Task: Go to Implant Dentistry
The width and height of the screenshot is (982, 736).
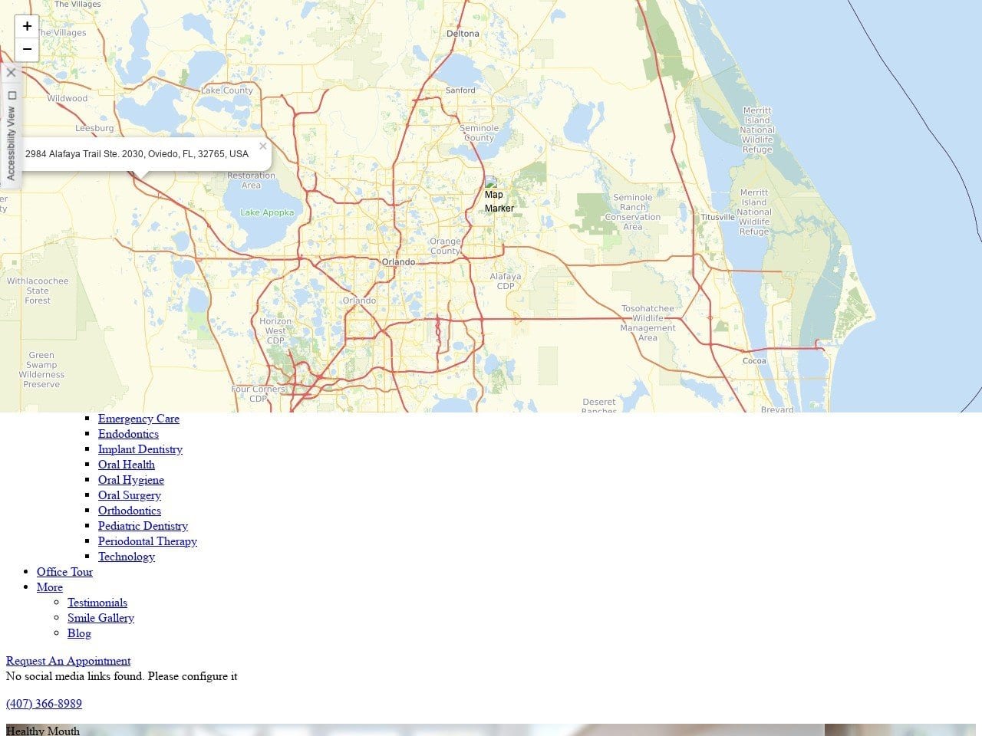Action: (140, 449)
